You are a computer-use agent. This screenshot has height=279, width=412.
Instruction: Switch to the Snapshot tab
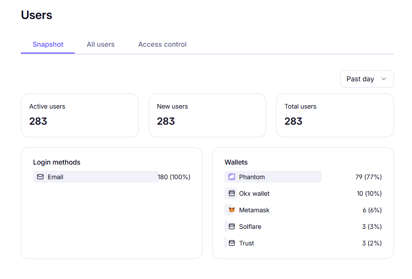48,44
